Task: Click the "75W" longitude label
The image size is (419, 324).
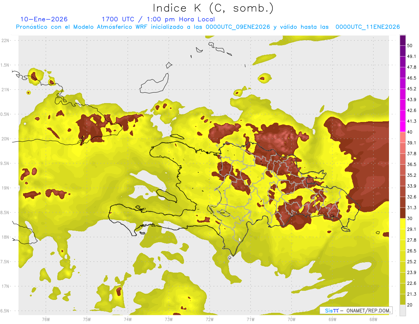Action: (87, 319)
